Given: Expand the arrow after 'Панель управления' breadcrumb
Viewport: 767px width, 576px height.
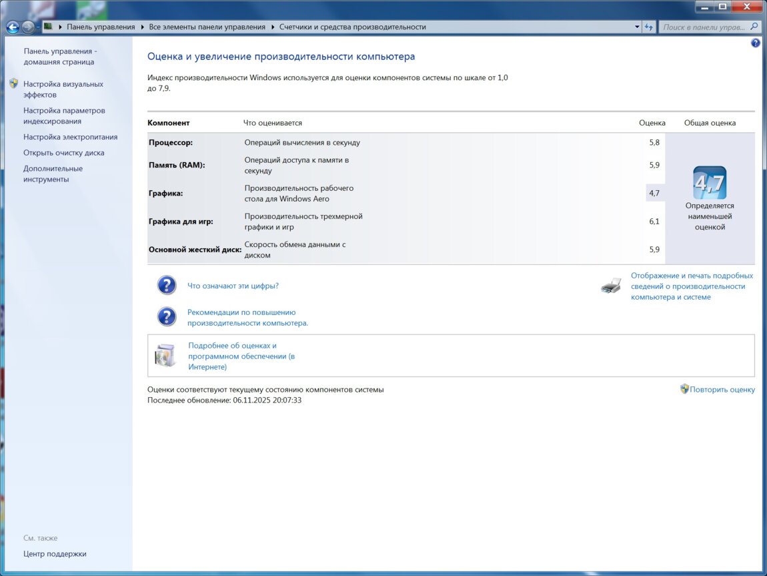Looking at the screenshot, I should pos(141,27).
